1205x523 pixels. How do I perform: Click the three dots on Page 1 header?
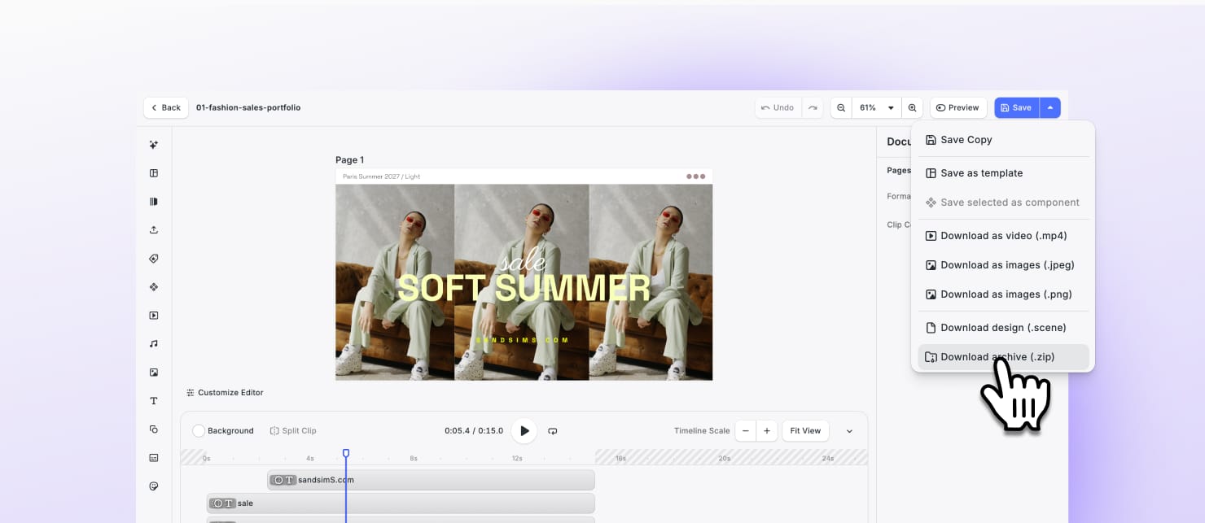[695, 177]
